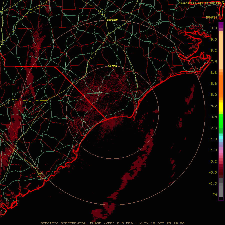Click the NEXLAB-College of DuPage credit text
Screen dimensions: 225x225
[x=200, y=3]
